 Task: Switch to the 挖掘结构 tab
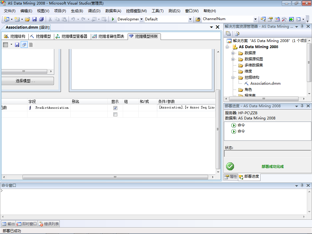point(15,37)
